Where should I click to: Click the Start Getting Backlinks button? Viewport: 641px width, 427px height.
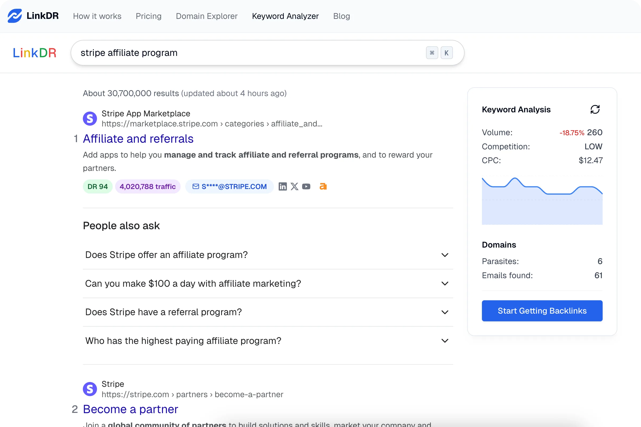pyautogui.click(x=542, y=311)
